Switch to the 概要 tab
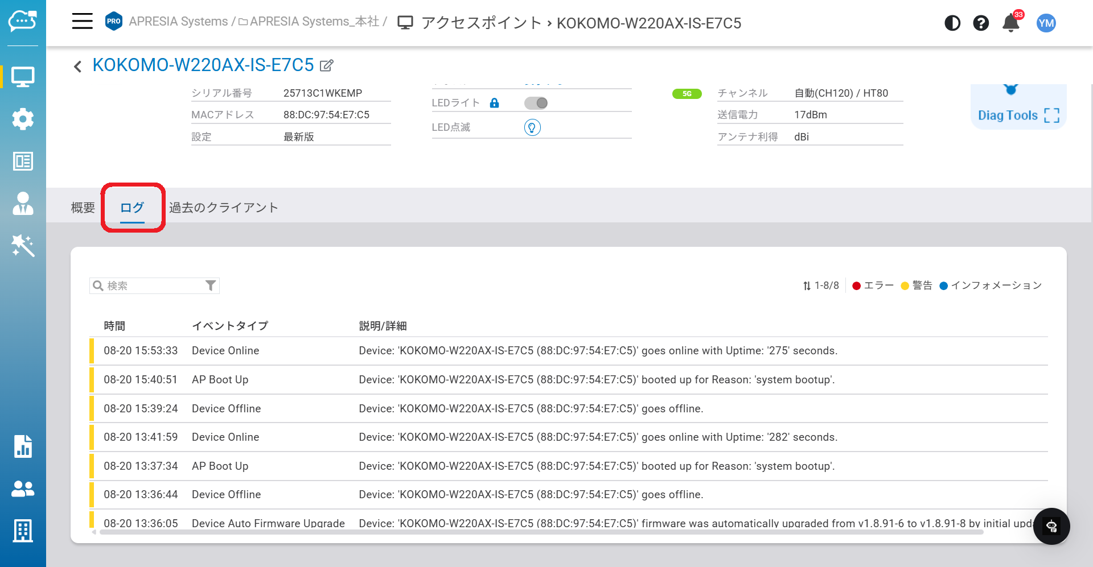 click(x=83, y=208)
